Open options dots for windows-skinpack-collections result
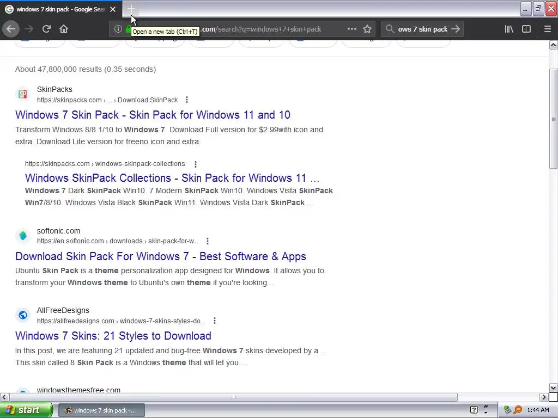The width and height of the screenshot is (558, 418). (x=196, y=164)
